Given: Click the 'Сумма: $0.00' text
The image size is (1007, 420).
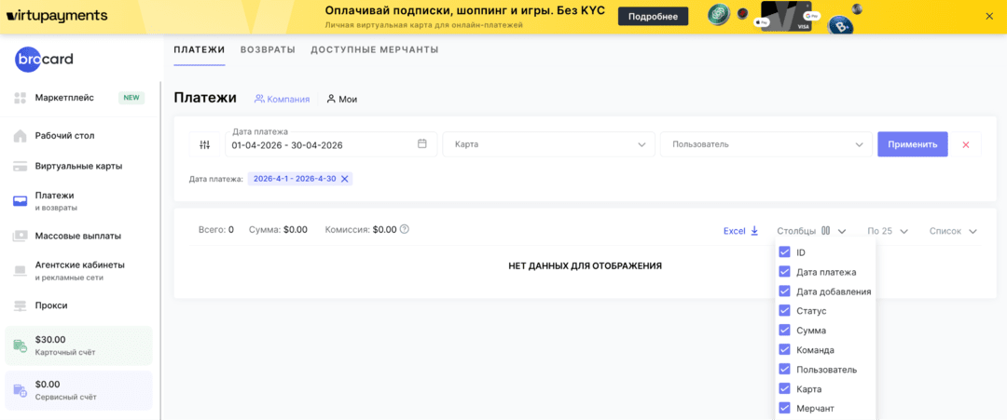Looking at the screenshot, I should click(x=278, y=230).
